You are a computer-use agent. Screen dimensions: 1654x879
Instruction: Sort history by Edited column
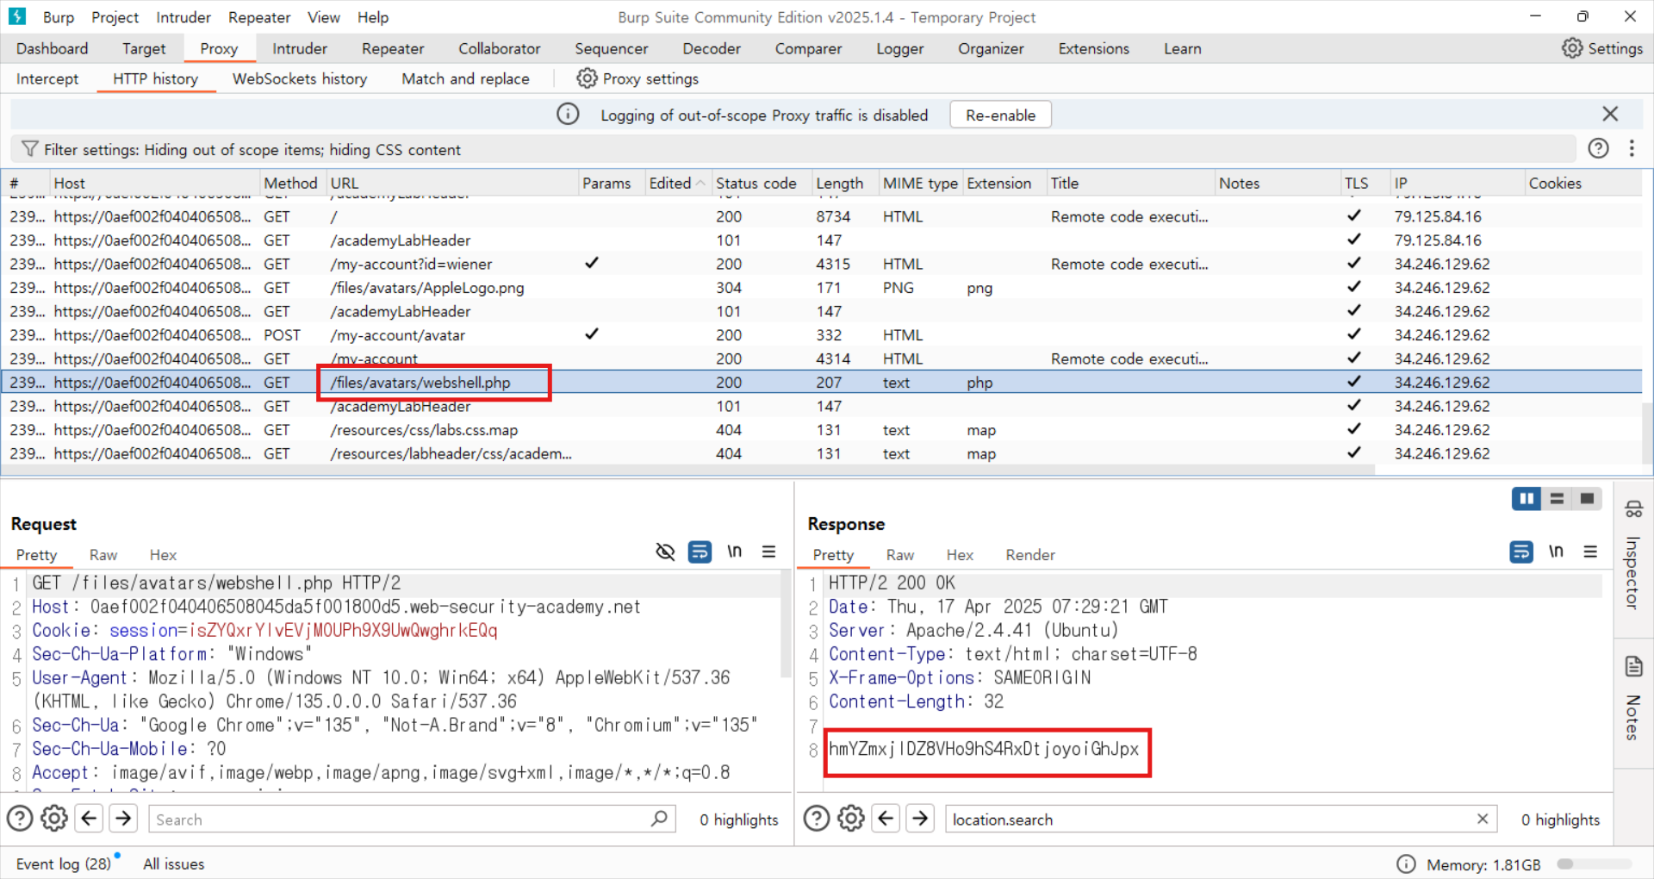coord(676,183)
